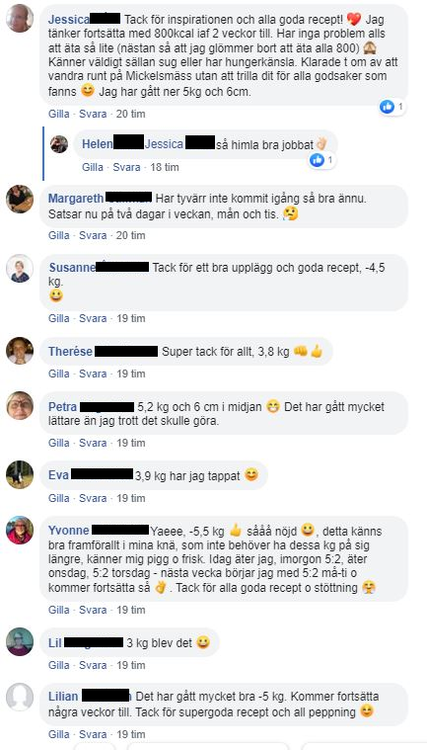Open Yvonne's name link
Image resolution: width=427 pixels, height=750 pixels.
[x=69, y=531]
